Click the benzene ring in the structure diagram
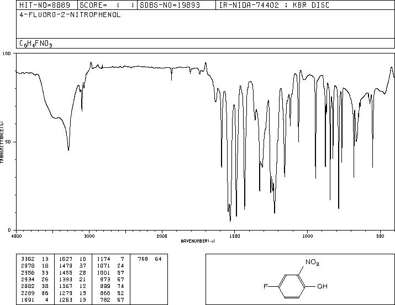Image resolution: width=395 pixels, height=305 pixels. point(292,286)
